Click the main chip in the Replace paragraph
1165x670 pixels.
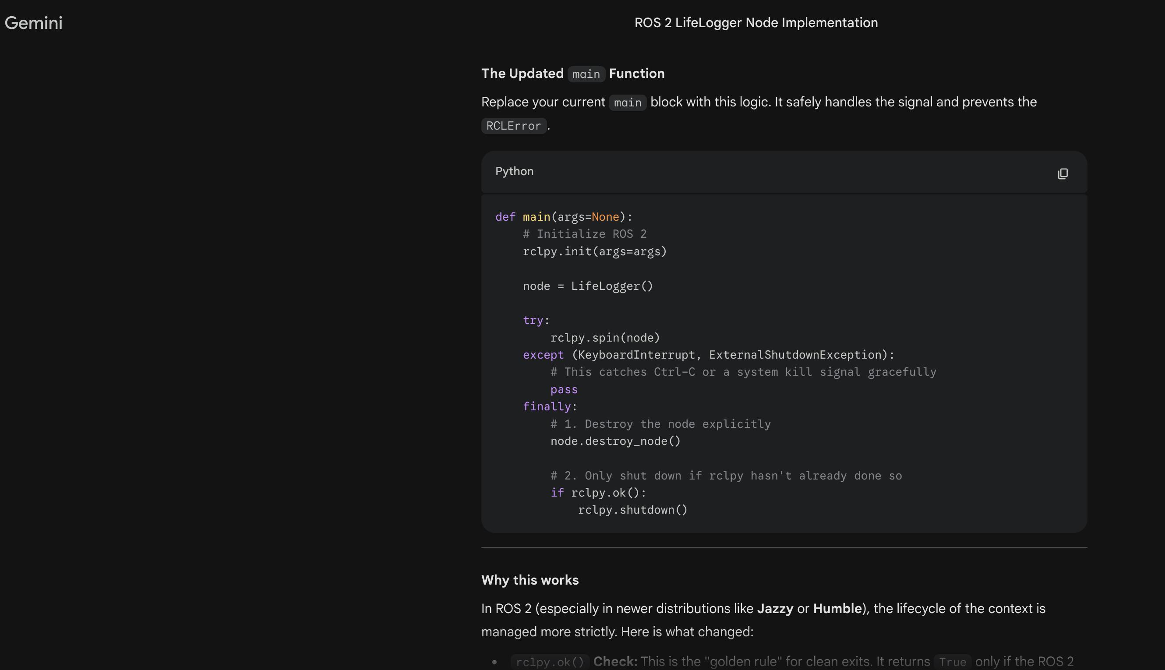coord(627,102)
